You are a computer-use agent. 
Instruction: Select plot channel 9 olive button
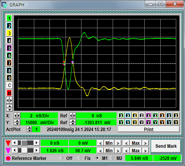point(9,78)
